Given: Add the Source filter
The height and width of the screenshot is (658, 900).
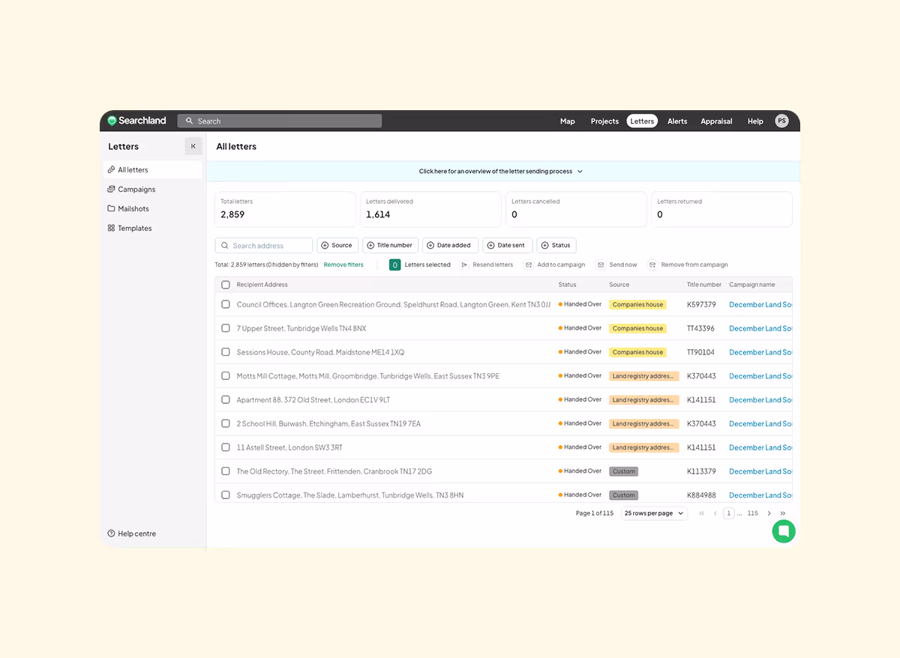Looking at the screenshot, I should (337, 246).
